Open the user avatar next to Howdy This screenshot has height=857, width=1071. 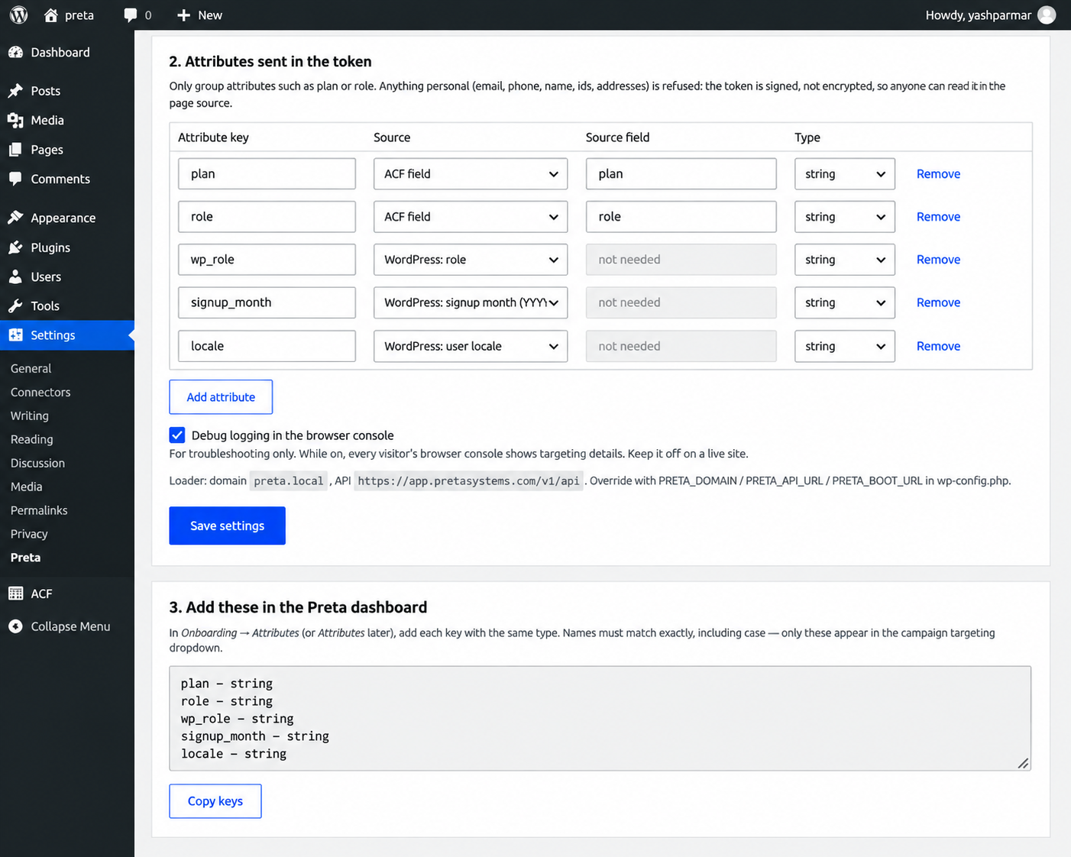point(1047,15)
